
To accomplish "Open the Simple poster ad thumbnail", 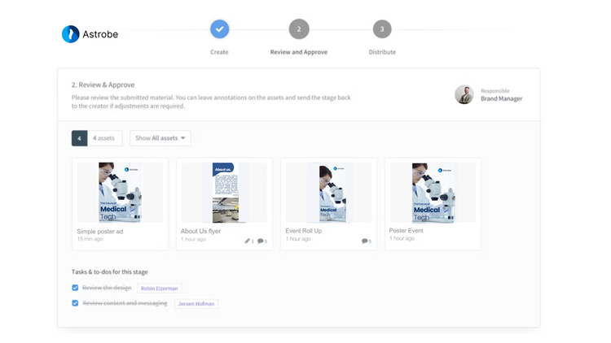I will (x=120, y=193).
